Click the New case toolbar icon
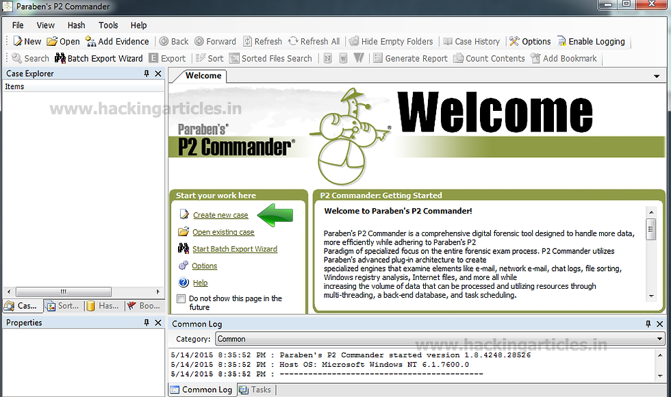 coord(27,42)
